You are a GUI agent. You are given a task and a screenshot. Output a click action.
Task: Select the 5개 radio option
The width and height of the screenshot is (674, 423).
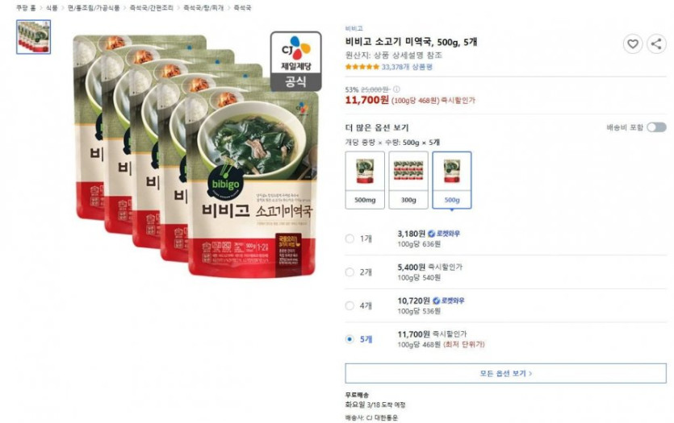pos(350,339)
